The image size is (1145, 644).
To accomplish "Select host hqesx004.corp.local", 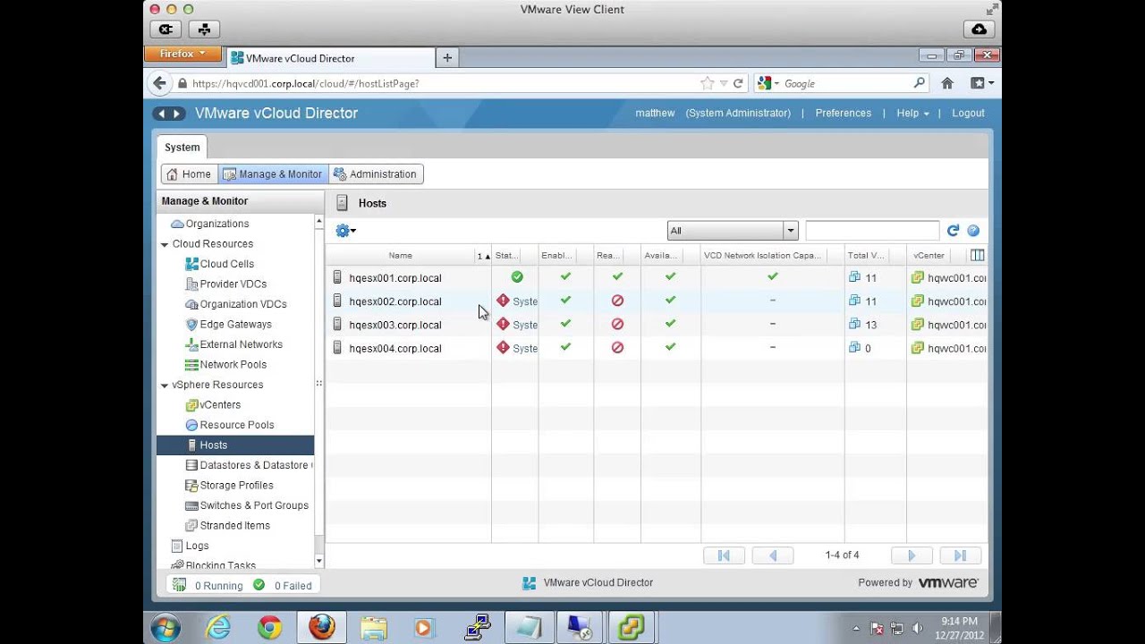I will pyautogui.click(x=394, y=348).
